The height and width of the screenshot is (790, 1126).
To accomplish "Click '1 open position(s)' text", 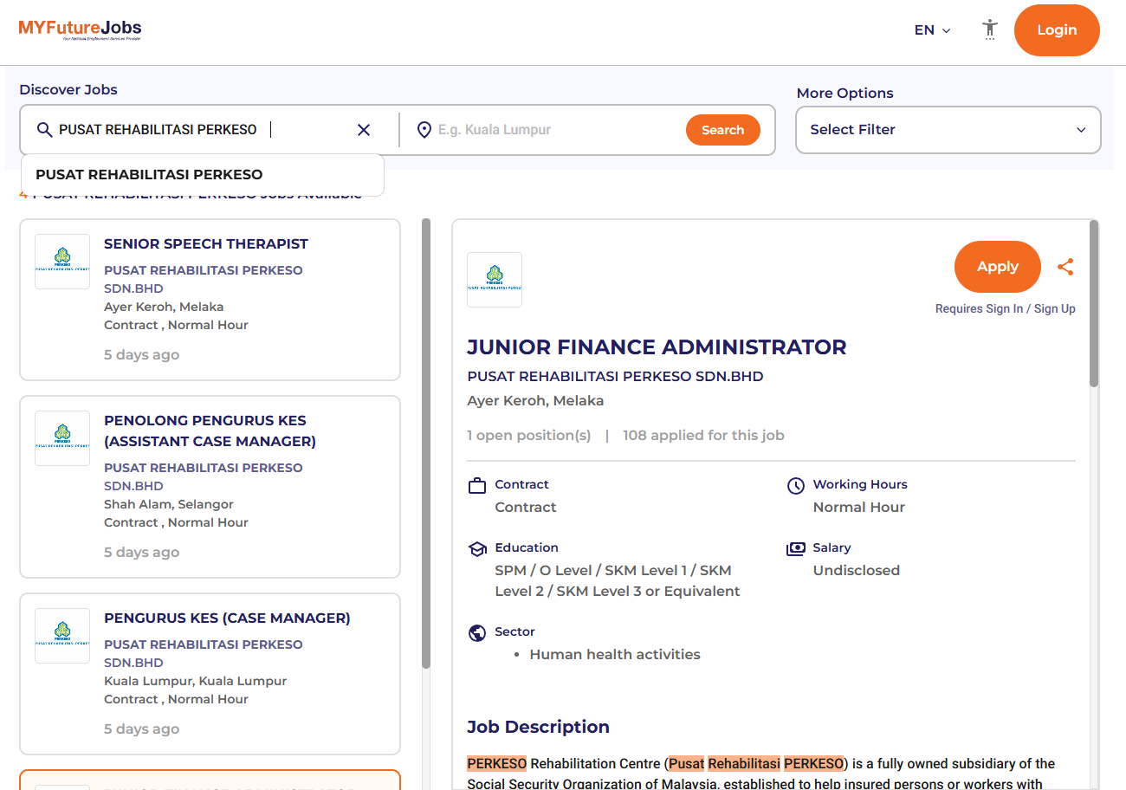I will pos(529,436).
